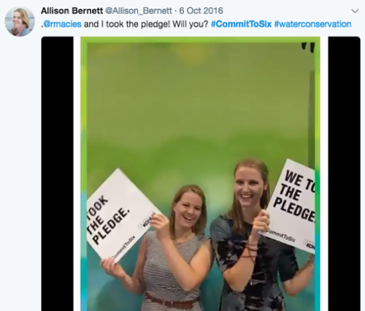Open the tweet via 6 Oct 2016 timestamp

point(201,11)
